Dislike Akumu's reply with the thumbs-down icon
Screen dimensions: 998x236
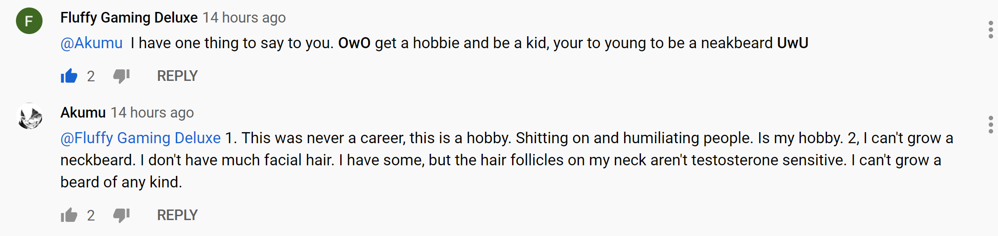pyautogui.click(x=121, y=215)
